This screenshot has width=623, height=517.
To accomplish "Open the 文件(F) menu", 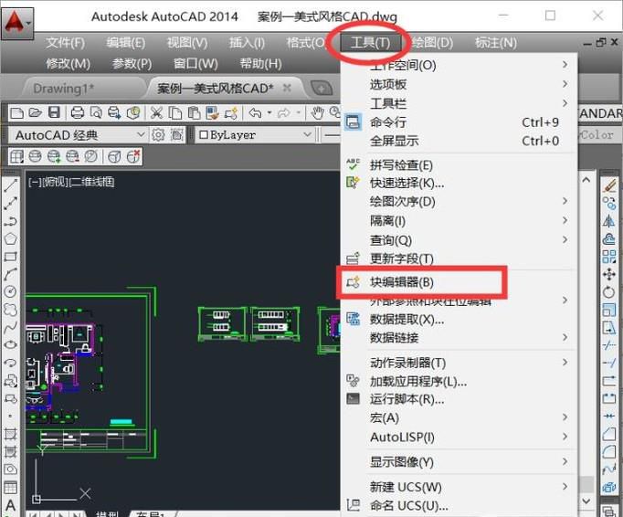I will point(66,43).
